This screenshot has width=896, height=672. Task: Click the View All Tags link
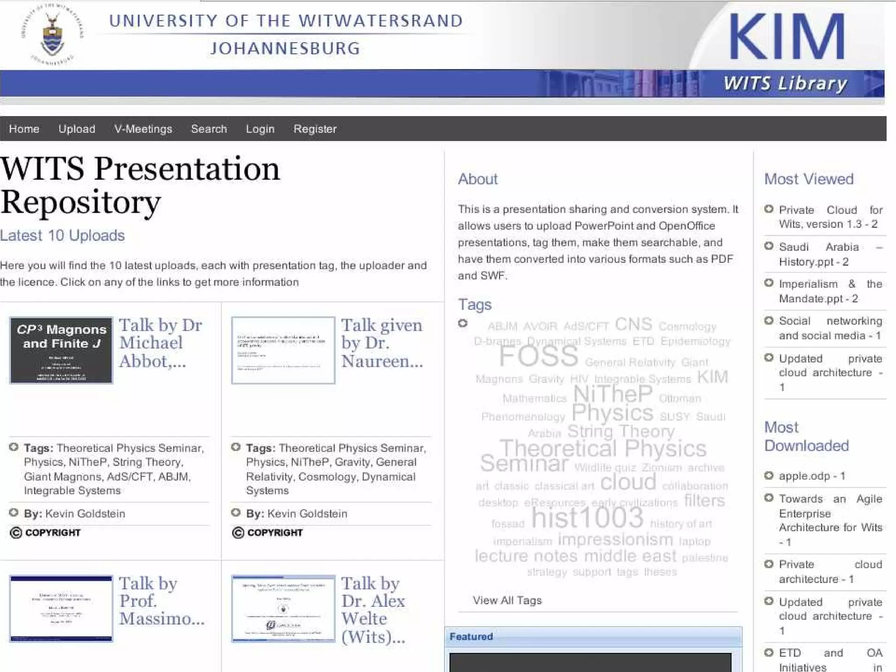(507, 600)
